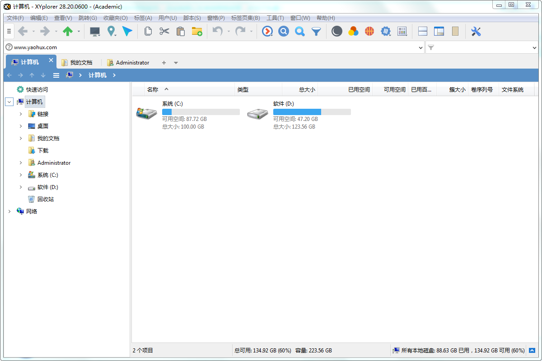
Task: Click the Paste clipboard icon
Action: pos(180,31)
